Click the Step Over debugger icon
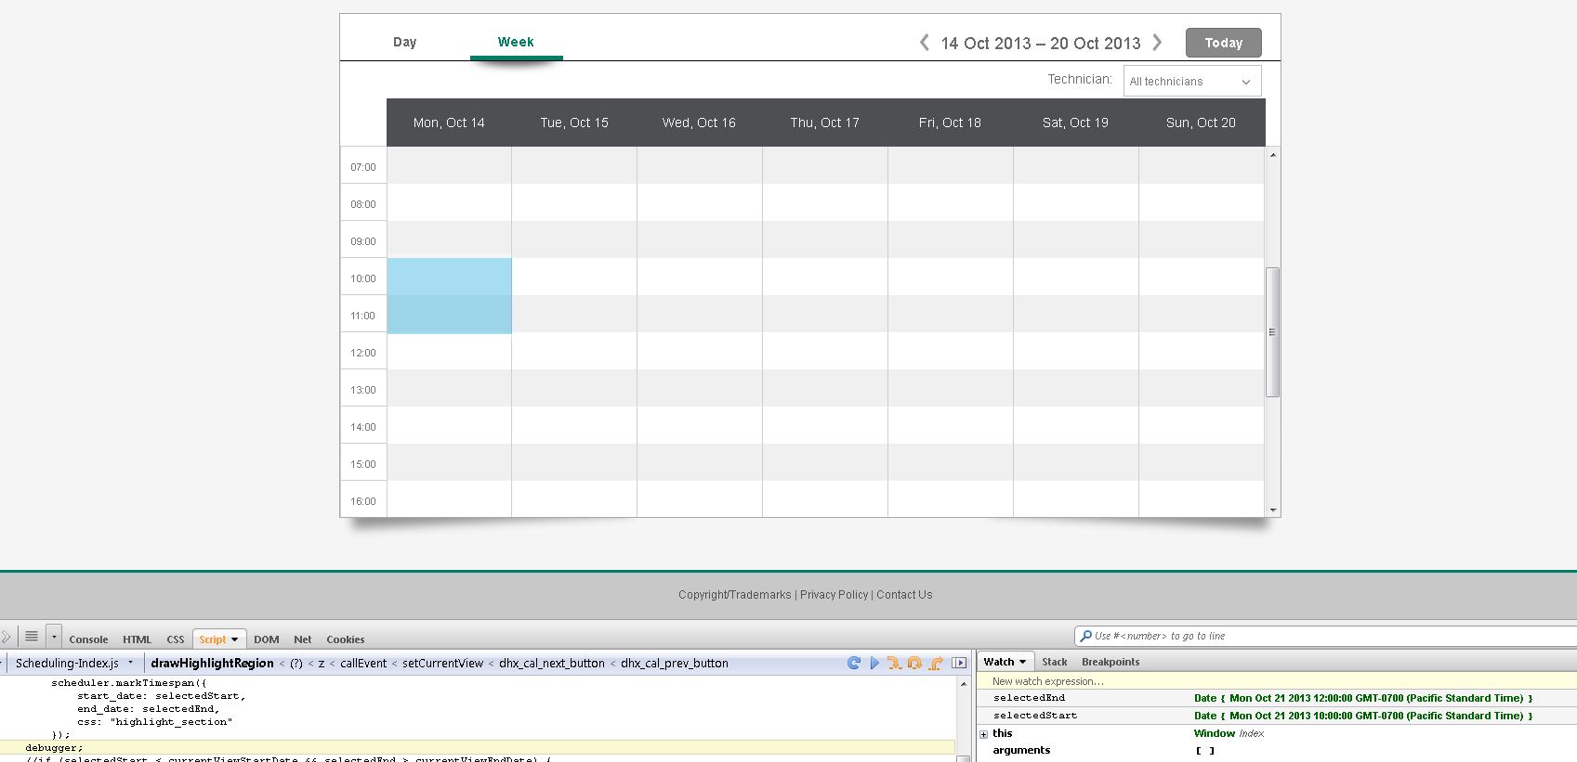 click(x=914, y=663)
